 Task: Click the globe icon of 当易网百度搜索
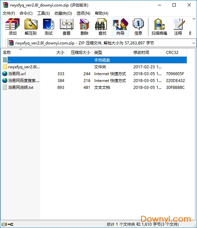[x=5, y=81]
